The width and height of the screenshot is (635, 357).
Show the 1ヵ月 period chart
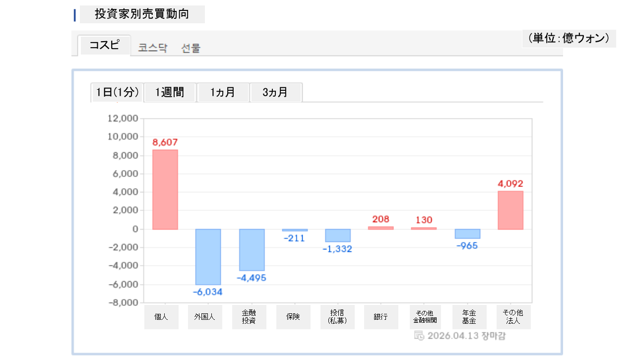[x=223, y=92]
